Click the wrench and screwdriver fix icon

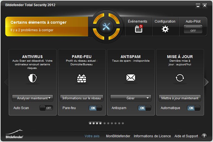click(106, 26)
